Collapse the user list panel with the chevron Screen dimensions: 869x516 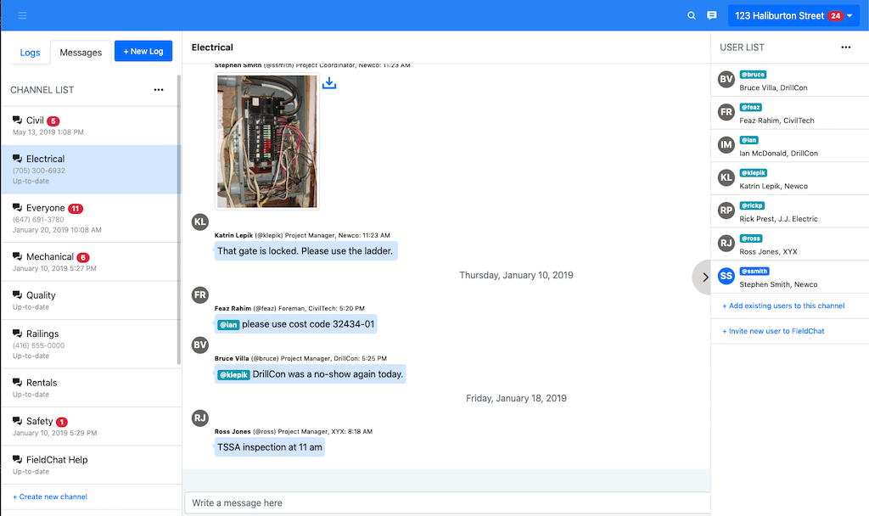[704, 277]
